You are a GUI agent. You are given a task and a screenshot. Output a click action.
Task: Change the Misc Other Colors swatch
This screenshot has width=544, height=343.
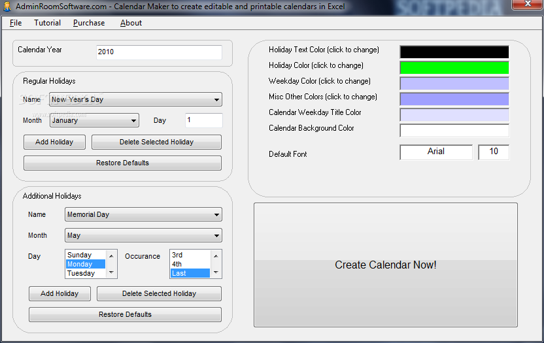point(454,99)
